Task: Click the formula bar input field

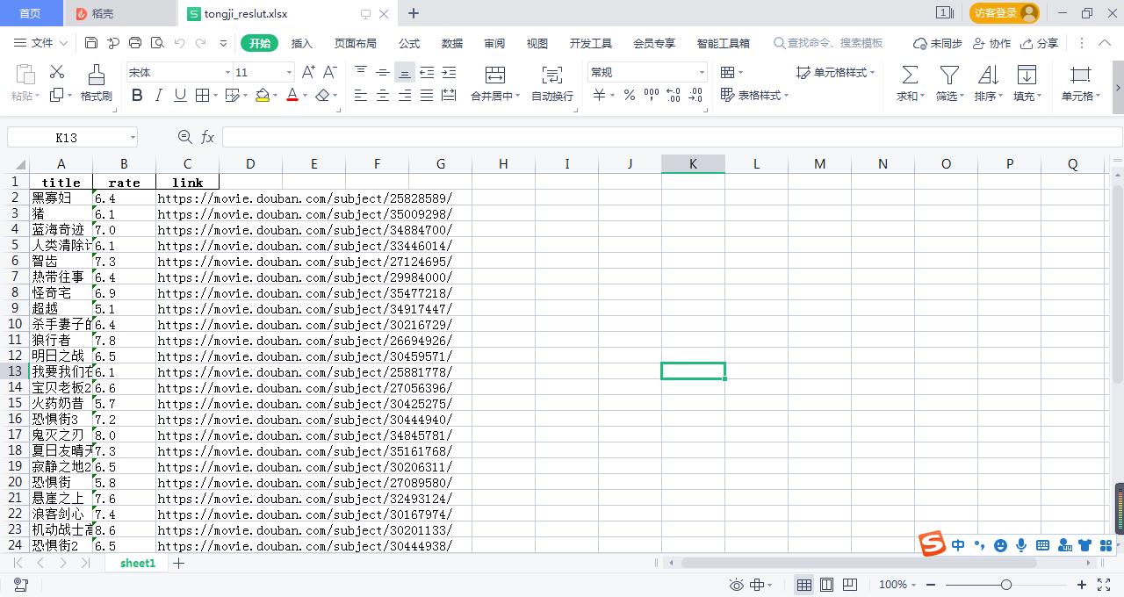Action: click(672, 137)
